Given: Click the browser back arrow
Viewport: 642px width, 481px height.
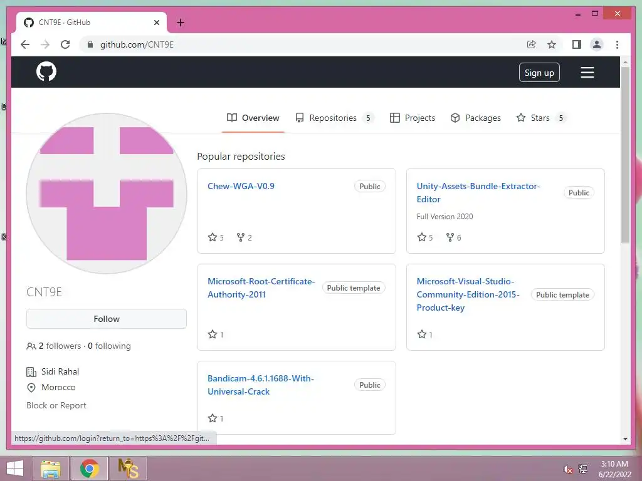Looking at the screenshot, I should 25,44.
